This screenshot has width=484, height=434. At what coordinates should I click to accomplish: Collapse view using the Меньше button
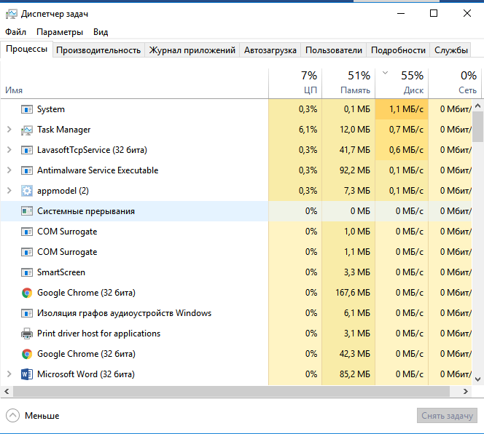[34, 416]
